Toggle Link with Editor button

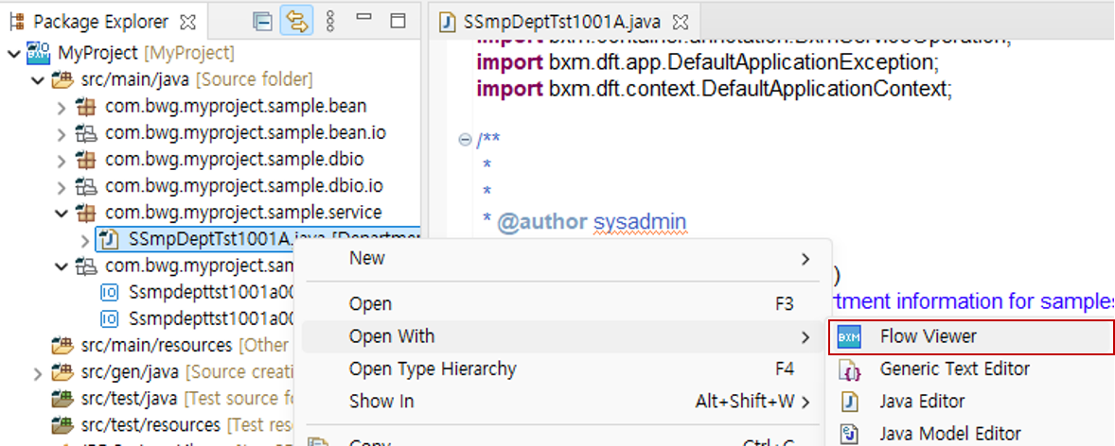click(296, 22)
